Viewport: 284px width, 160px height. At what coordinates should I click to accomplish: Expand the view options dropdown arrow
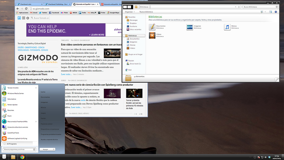(265, 12)
